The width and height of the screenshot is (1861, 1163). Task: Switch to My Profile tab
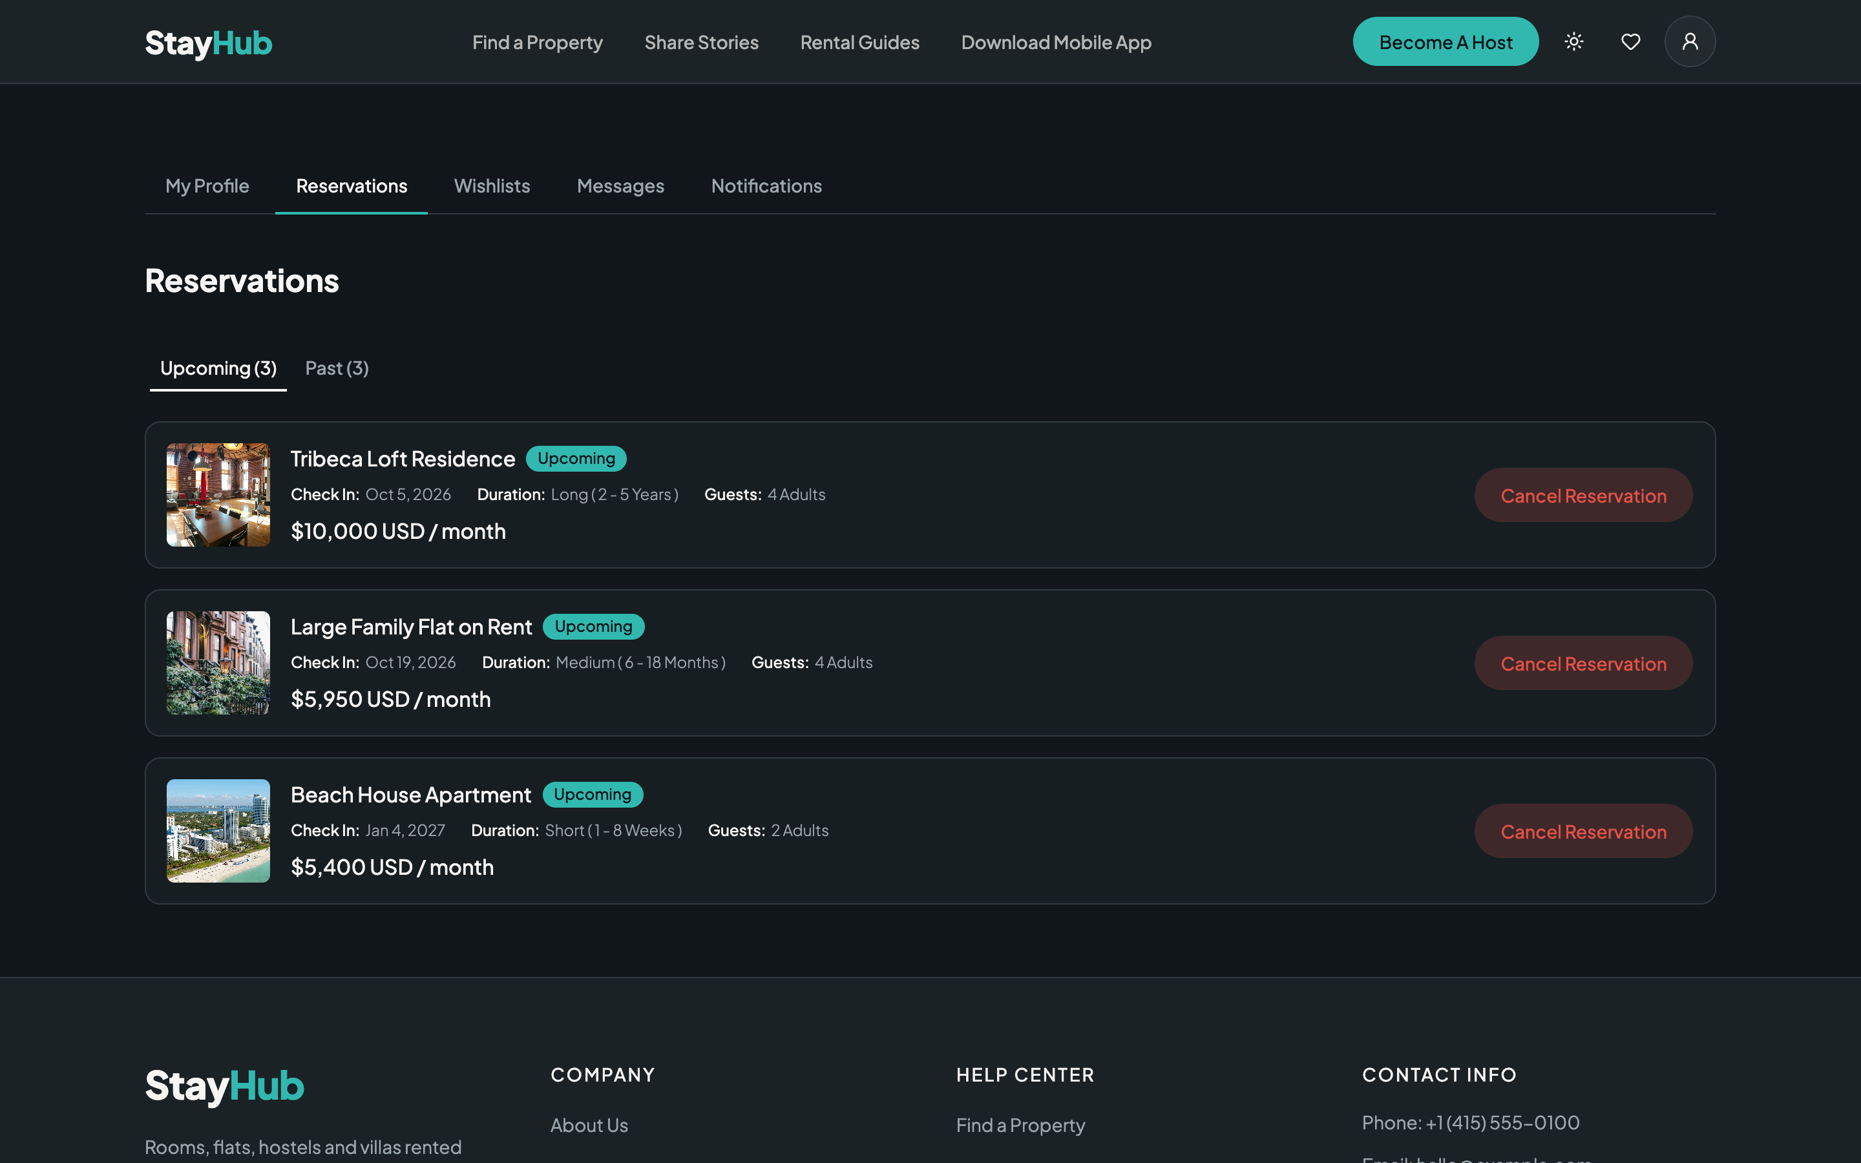207,186
